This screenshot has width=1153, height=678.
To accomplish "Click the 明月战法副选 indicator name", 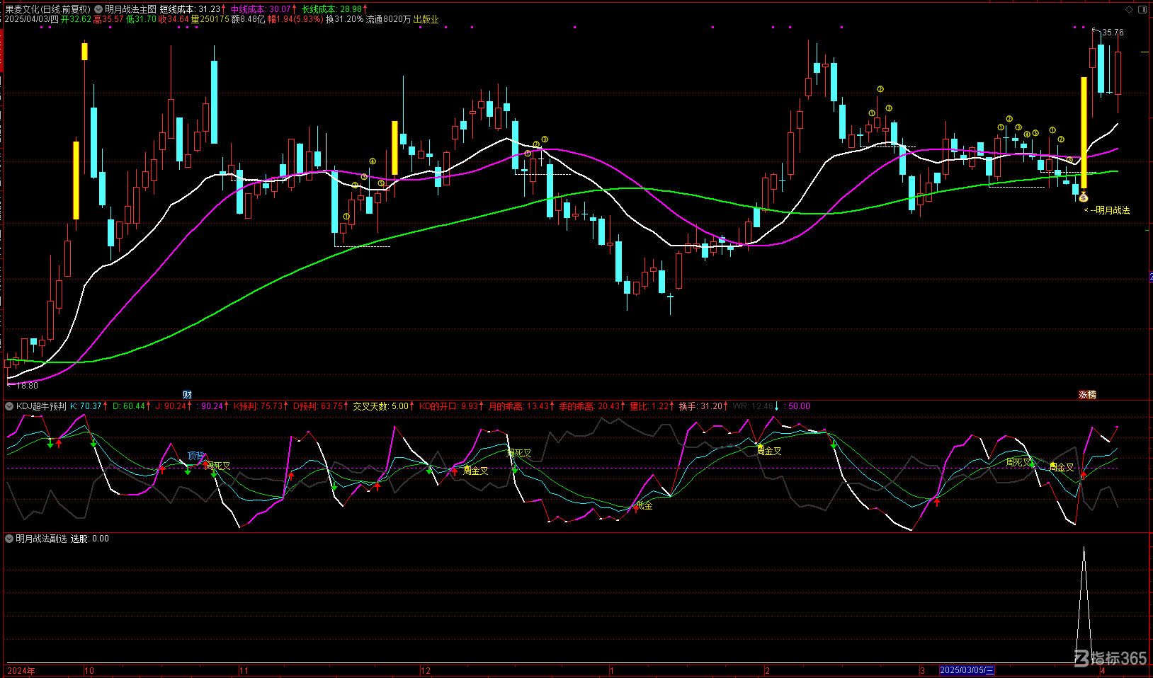I will click(x=41, y=539).
